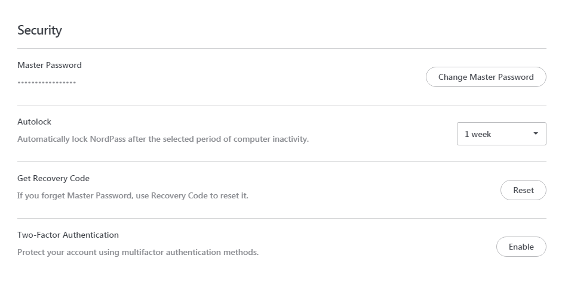Click the Change Master Password button

pos(486,77)
